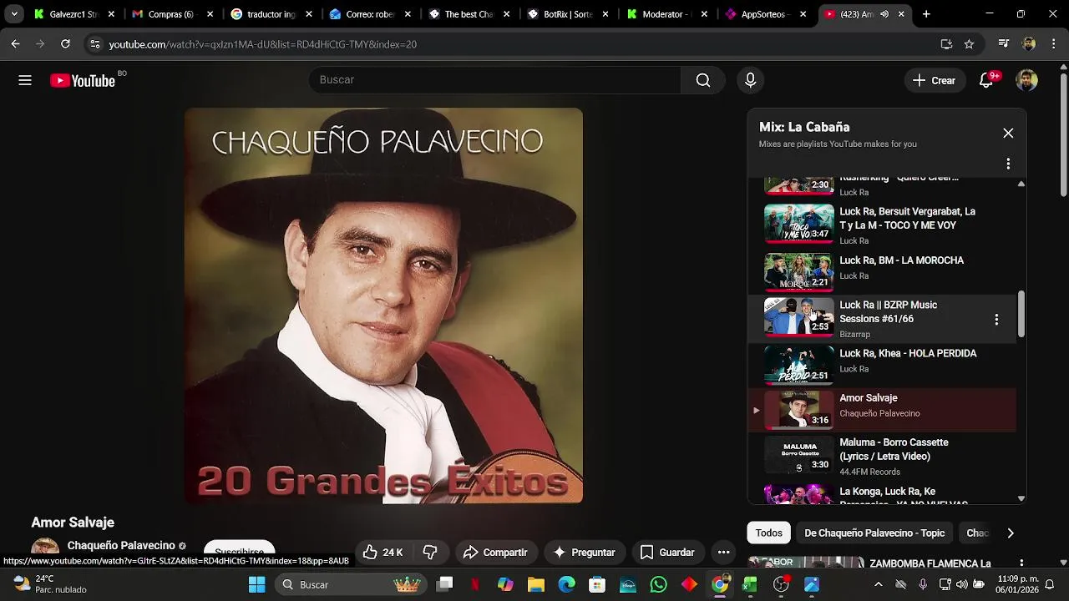Share the video with Compartir
This screenshot has width=1069, height=601.
[x=495, y=553]
